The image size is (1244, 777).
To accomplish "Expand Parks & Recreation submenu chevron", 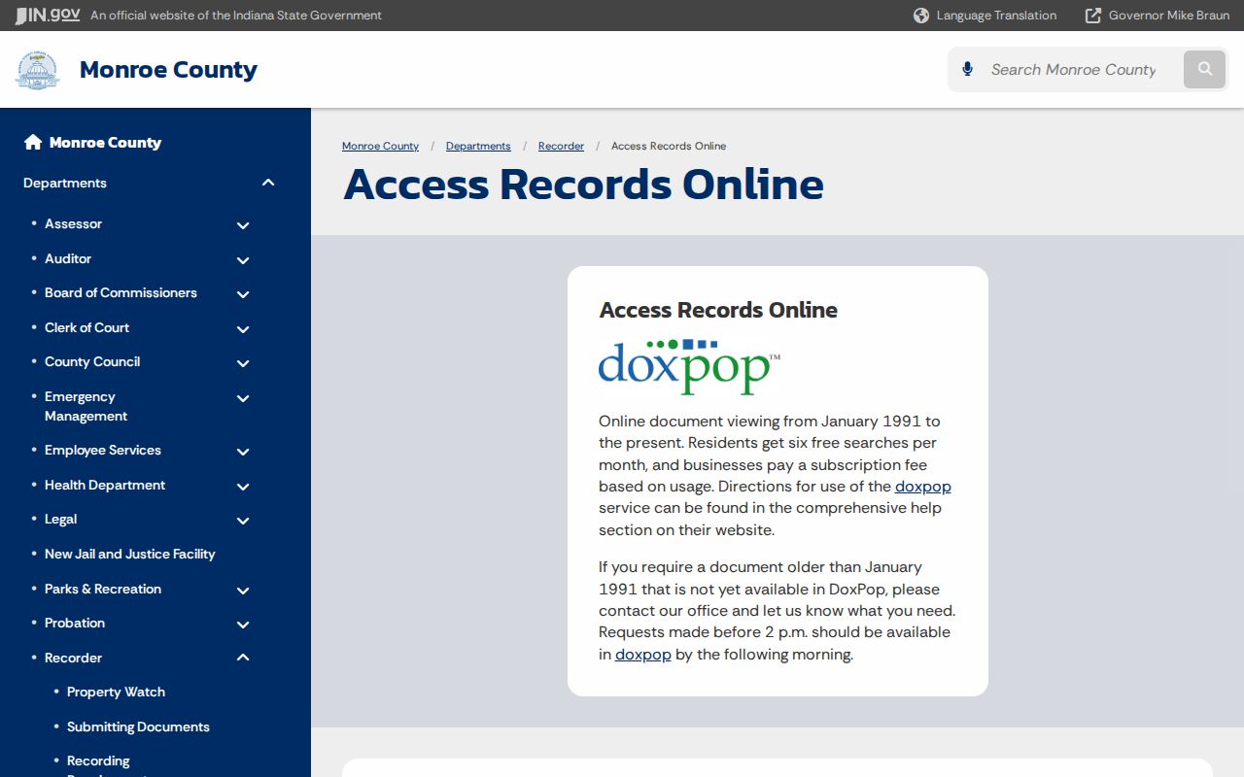I will point(243,590).
